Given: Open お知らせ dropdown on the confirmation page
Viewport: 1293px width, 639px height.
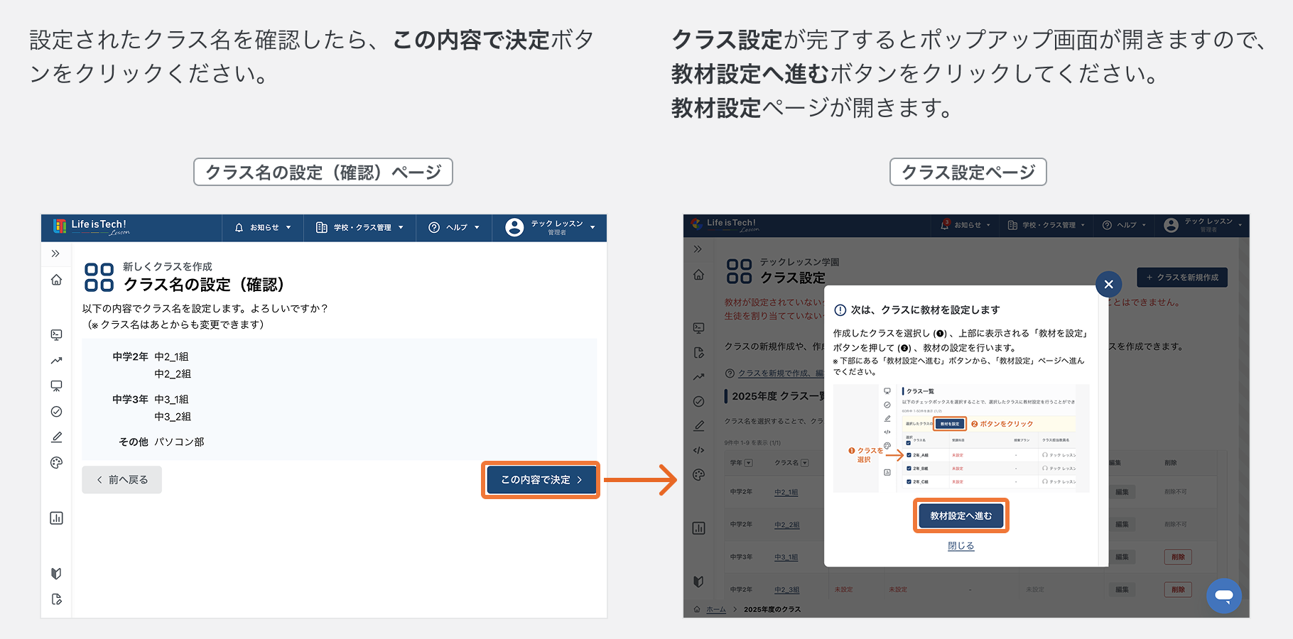Looking at the screenshot, I should tap(264, 228).
